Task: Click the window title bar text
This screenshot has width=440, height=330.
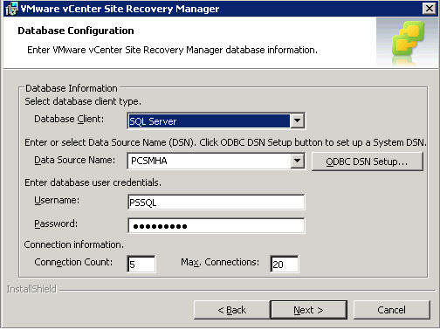Action: point(120,9)
